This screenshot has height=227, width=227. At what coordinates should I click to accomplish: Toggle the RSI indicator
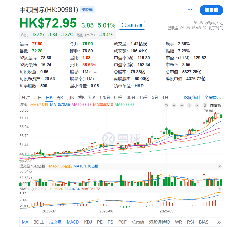[x=190, y=222]
